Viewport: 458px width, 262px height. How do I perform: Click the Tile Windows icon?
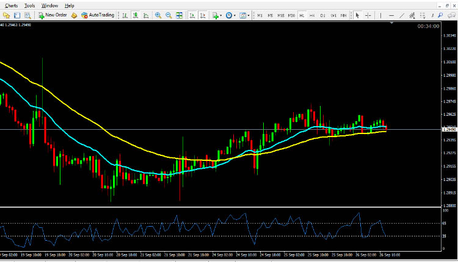pos(180,15)
